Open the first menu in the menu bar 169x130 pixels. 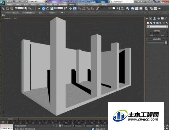(x=10, y=5)
